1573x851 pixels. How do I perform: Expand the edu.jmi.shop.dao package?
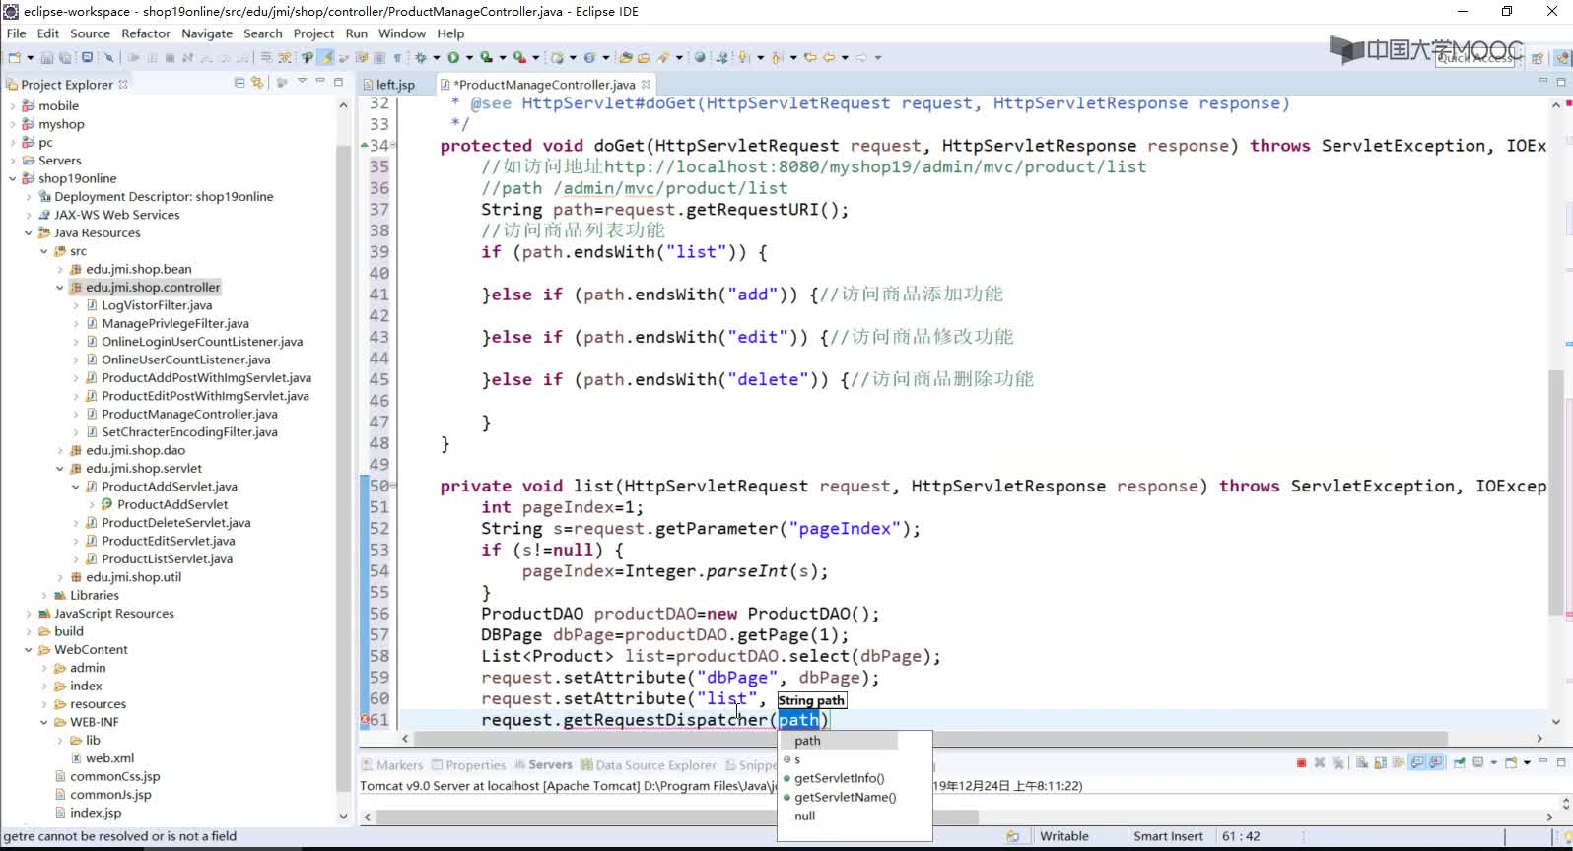pyautogui.click(x=60, y=450)
